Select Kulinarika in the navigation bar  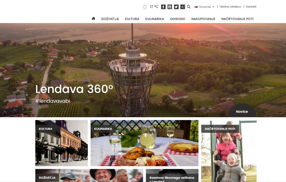(154, 19)
